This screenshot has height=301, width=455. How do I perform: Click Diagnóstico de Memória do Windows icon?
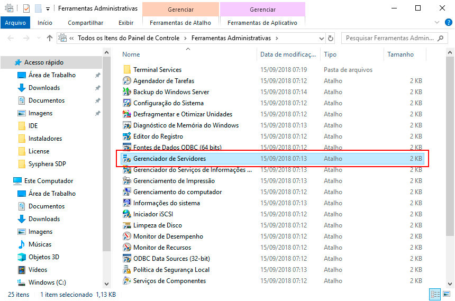[x=127, y=125]
